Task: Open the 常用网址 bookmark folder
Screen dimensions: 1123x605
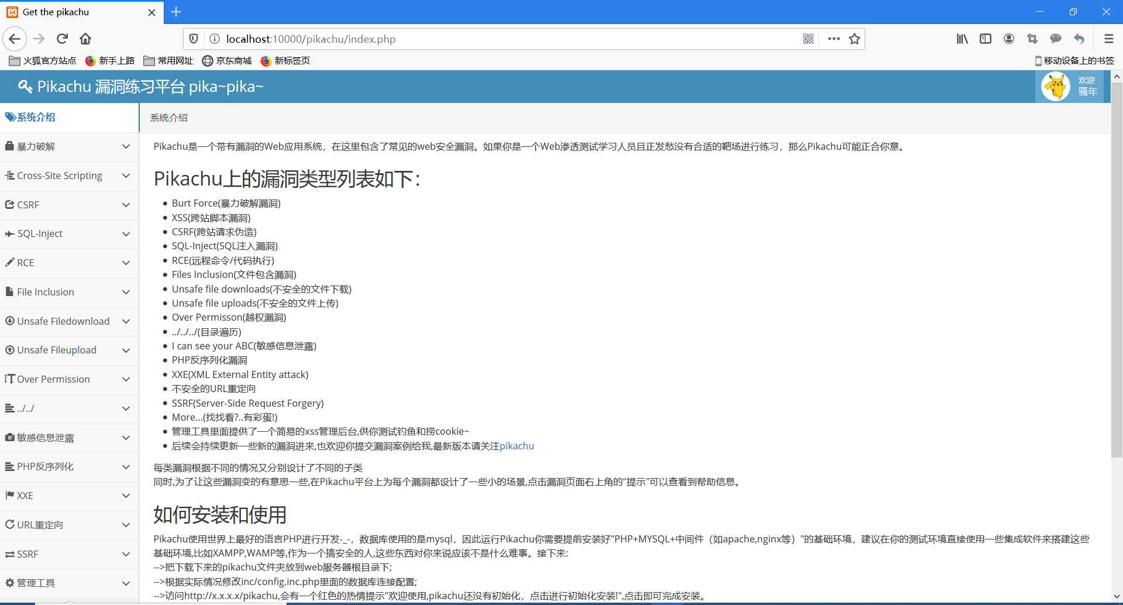Action: pyautogui.click(x=168, y=60)
